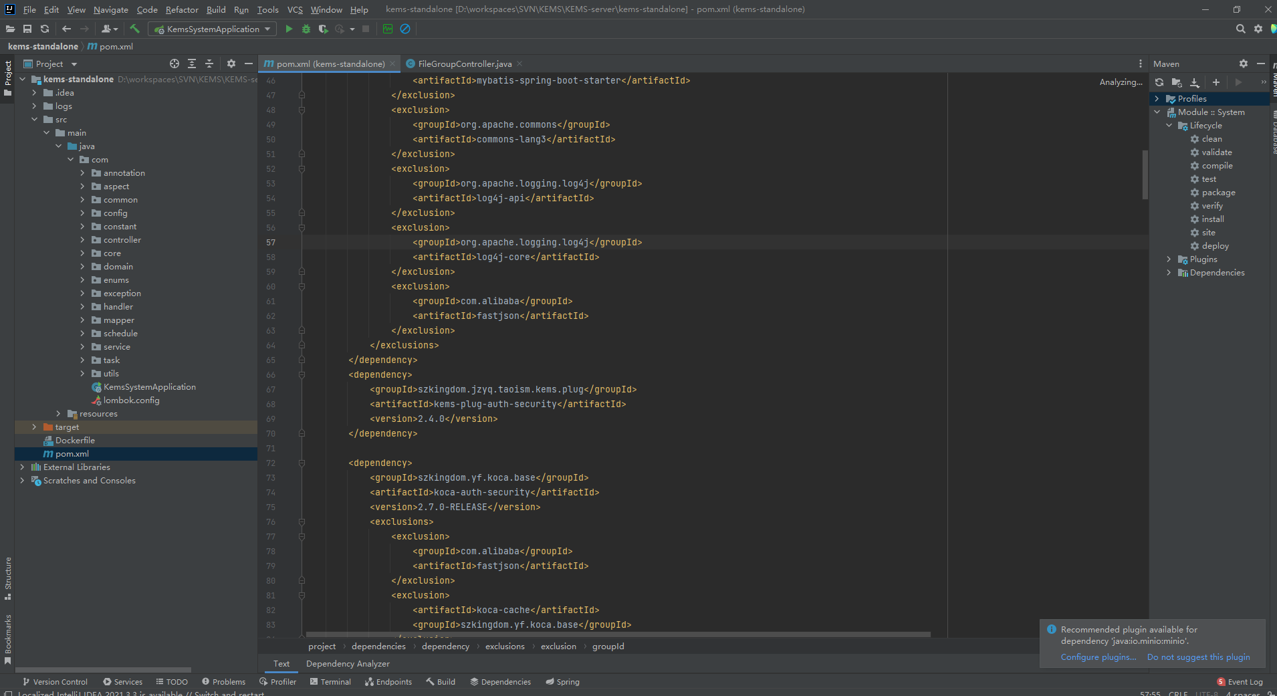Start debugging with the green bug icon

click(x=306, y=29)
